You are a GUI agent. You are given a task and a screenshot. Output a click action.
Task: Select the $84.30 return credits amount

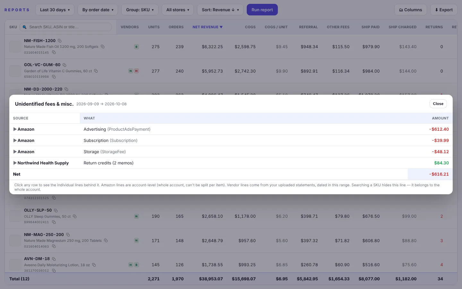[441, 163]
